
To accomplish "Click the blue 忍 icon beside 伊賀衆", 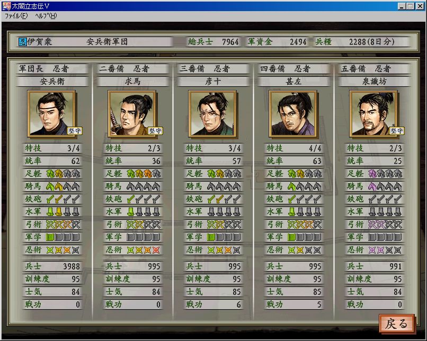I will pos(23,42).
